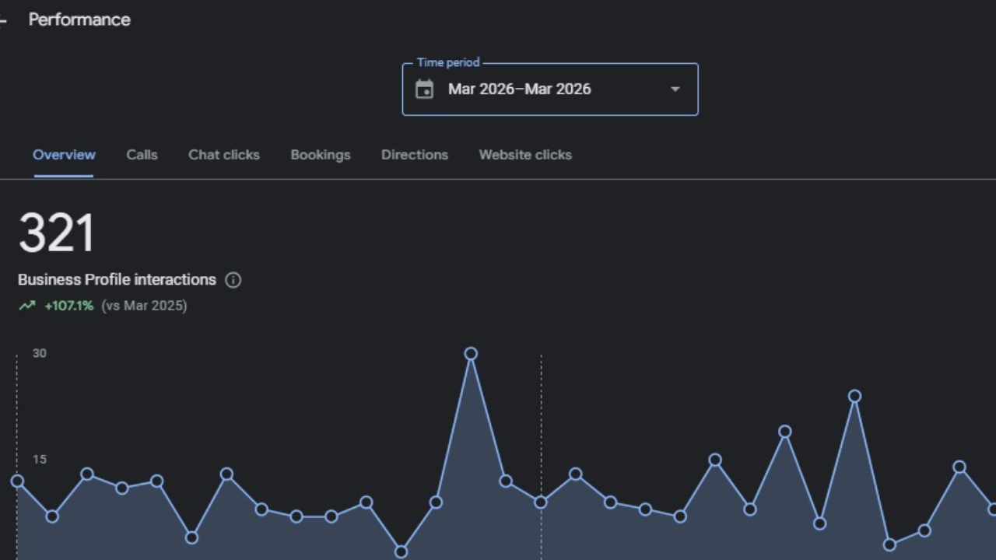Click the +107.1% change percentage
Screen dimensions: 996x560
[68, 306]
